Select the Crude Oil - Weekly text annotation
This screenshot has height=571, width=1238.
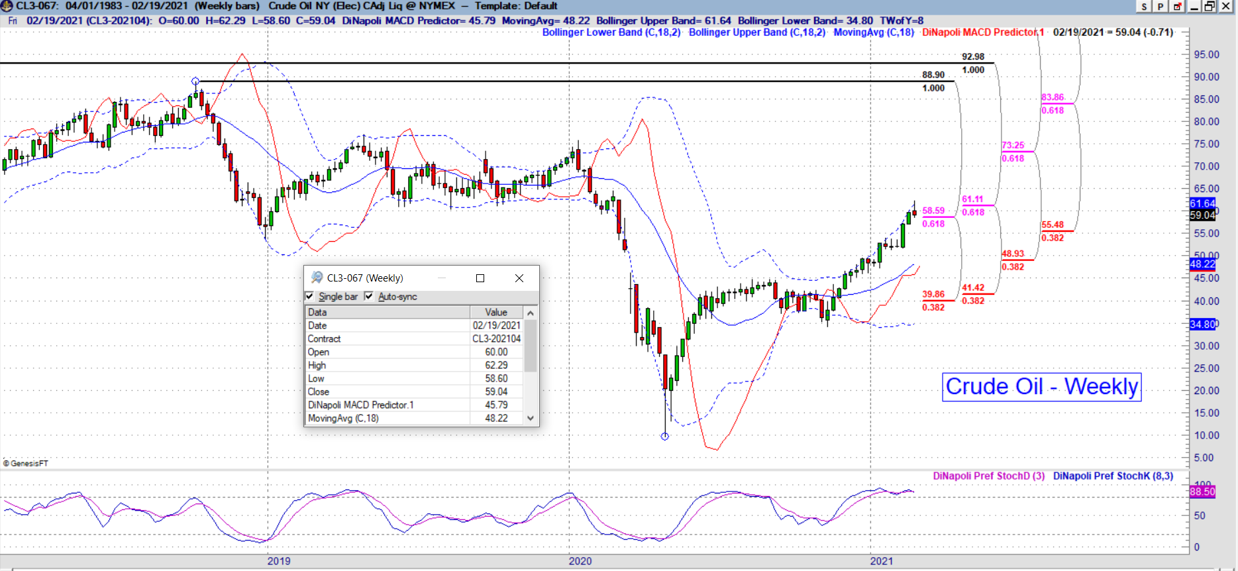[1042, 387]
